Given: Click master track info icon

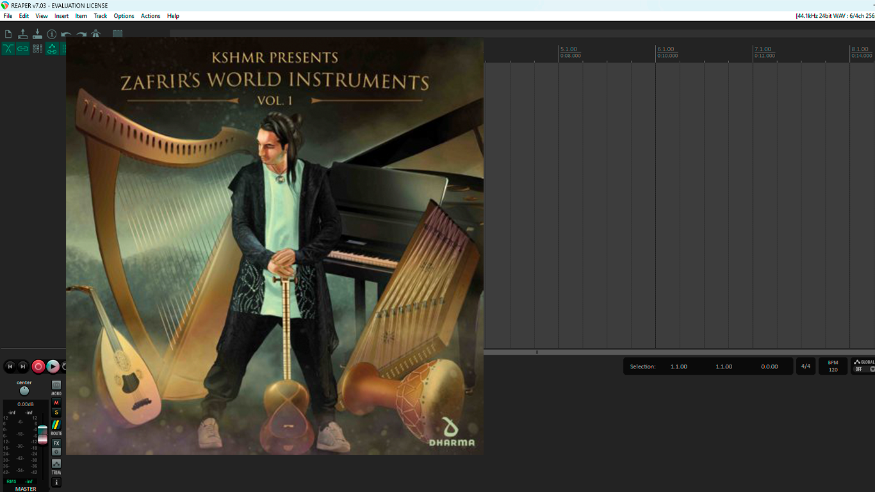Looking at the screenshot, I should coord(56,482).
